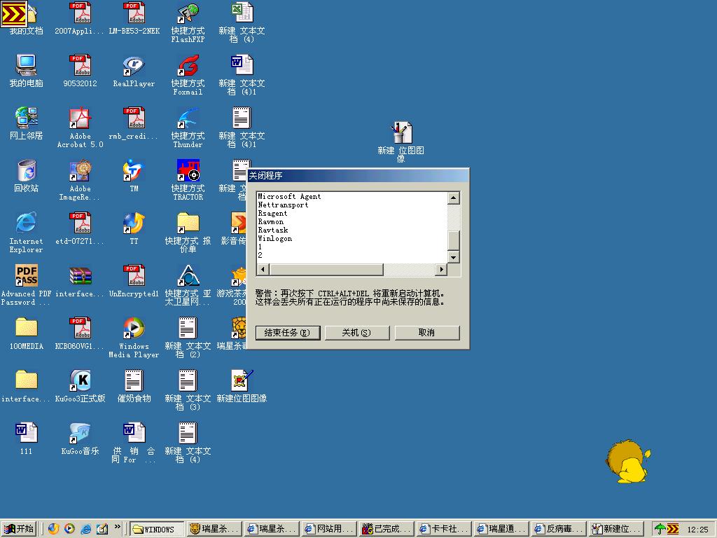Select Rsagent in the program list
The image size is (717, 538).
pos(272,213)
